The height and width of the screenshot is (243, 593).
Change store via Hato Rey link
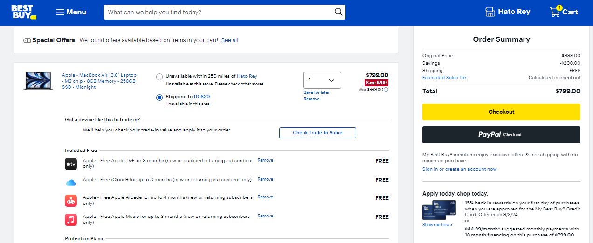(x=247, y=76)
